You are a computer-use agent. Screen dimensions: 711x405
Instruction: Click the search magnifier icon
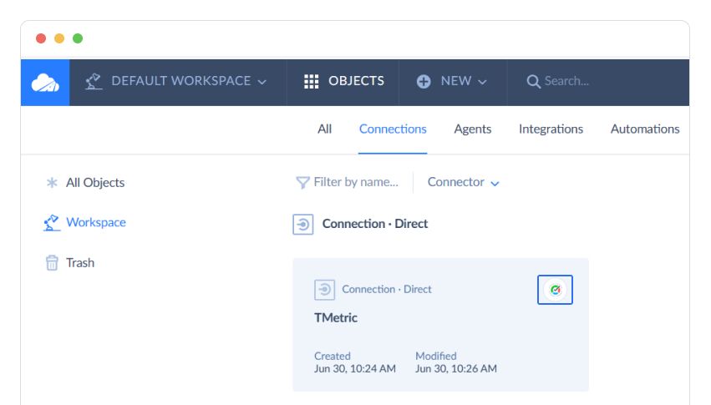pyautogui.click(x=533, y=82)
